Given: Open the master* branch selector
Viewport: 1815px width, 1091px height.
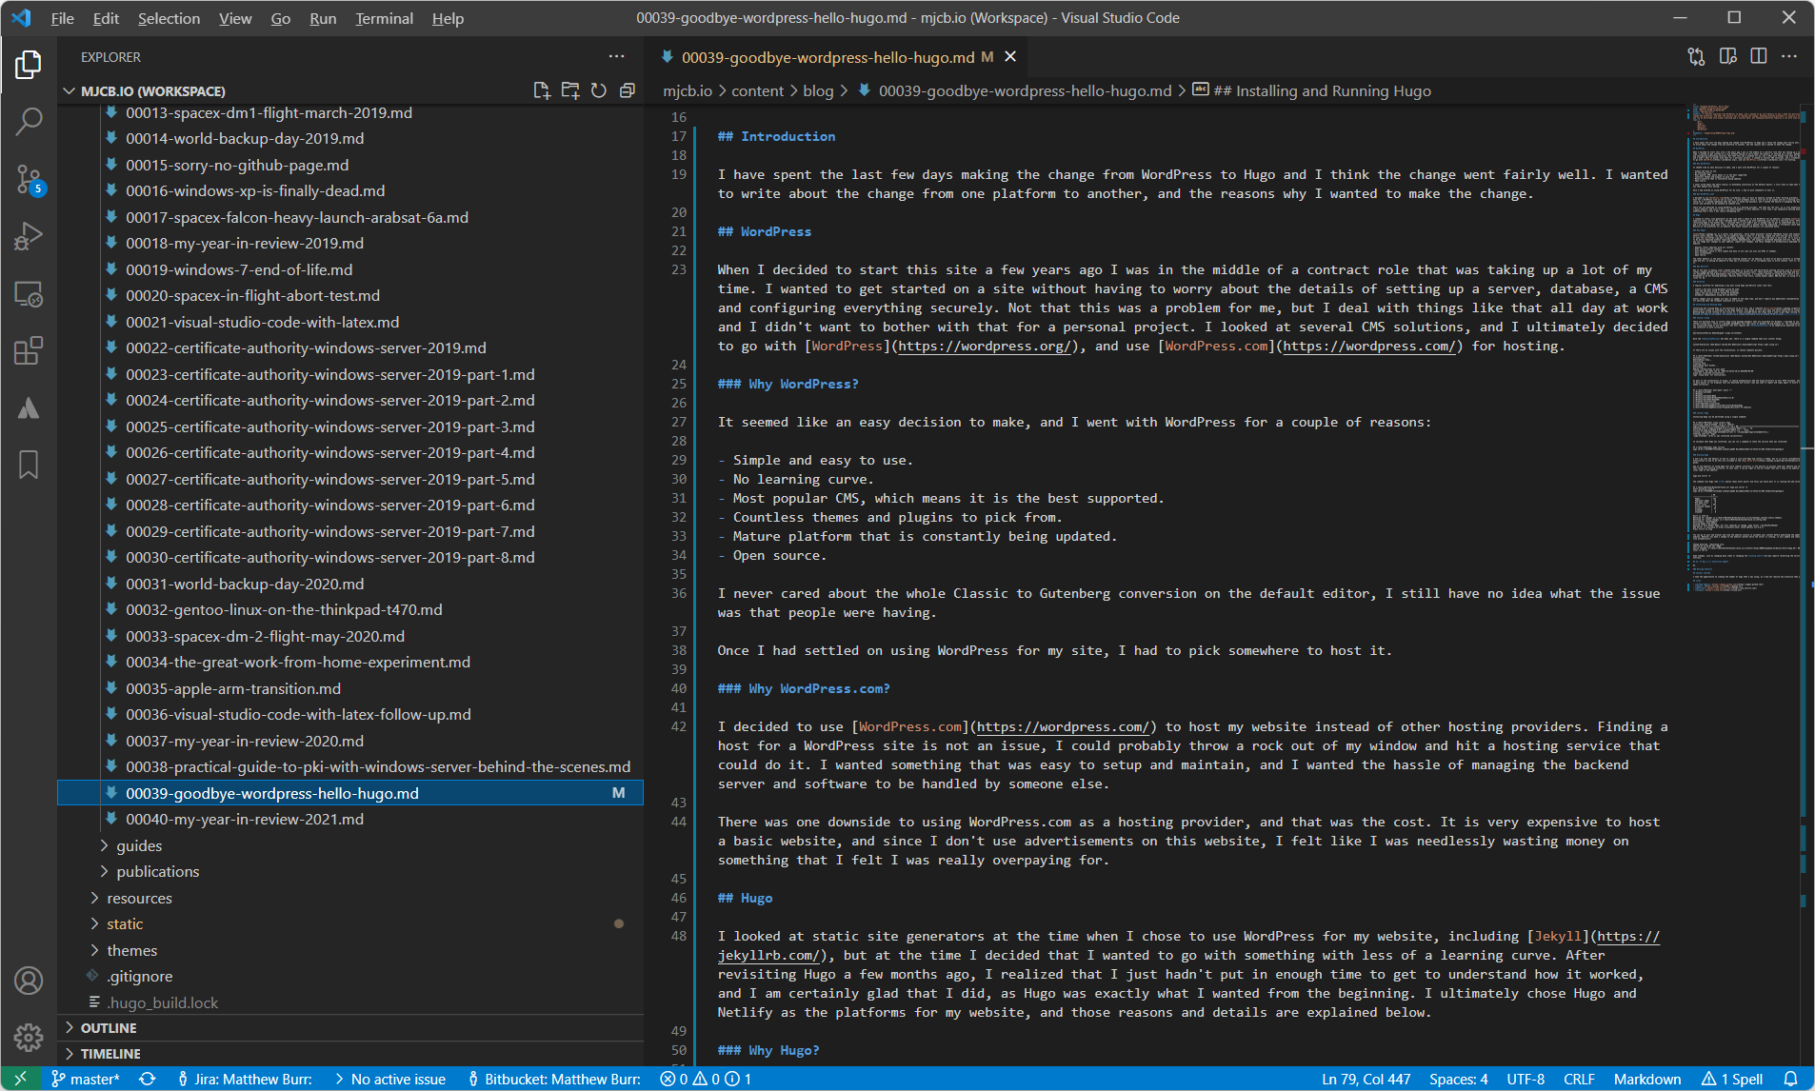Looking at the screenshot, I should pos(87,1079).
